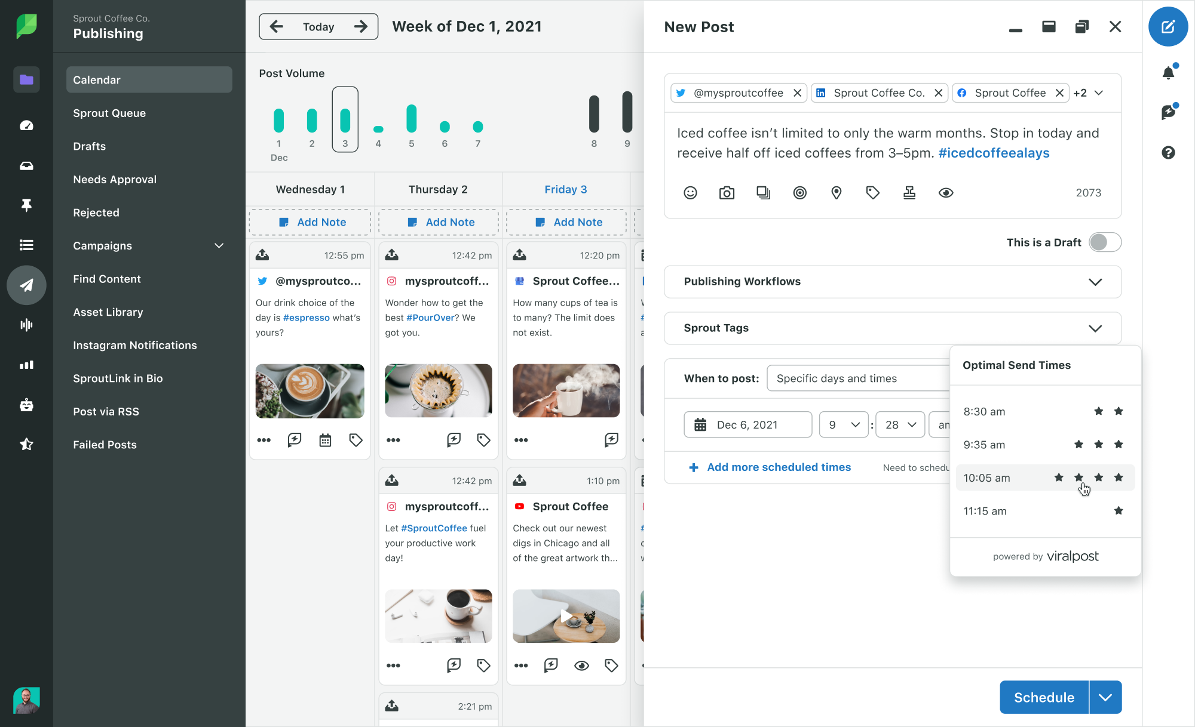Click the text formatting icon in composer
Viewport: 1195px width, 727px height.
point(909,193)
